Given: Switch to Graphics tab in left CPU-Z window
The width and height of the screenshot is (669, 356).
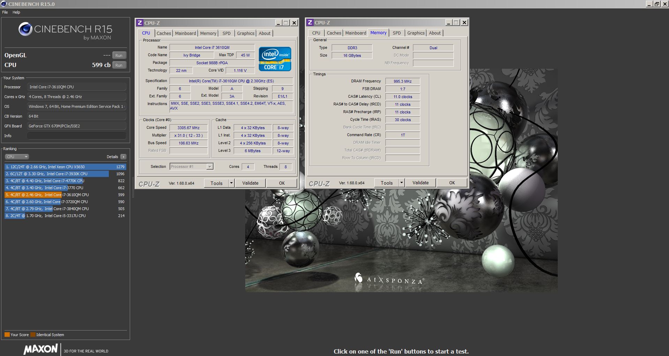Looking at the screenshot, I should [246, 33].
